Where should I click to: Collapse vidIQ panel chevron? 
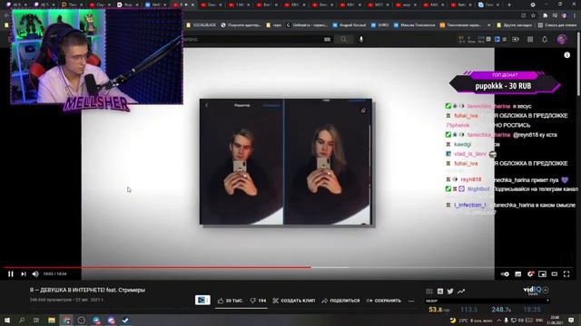click(546, 290)
